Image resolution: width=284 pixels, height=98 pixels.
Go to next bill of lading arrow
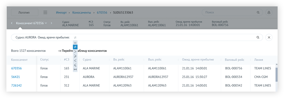point(51,23)
